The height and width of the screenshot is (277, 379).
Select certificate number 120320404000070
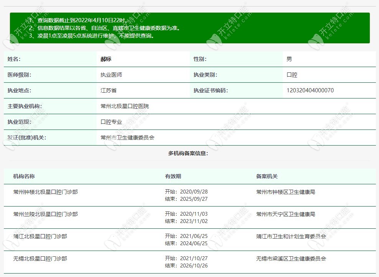click(310, 90)
